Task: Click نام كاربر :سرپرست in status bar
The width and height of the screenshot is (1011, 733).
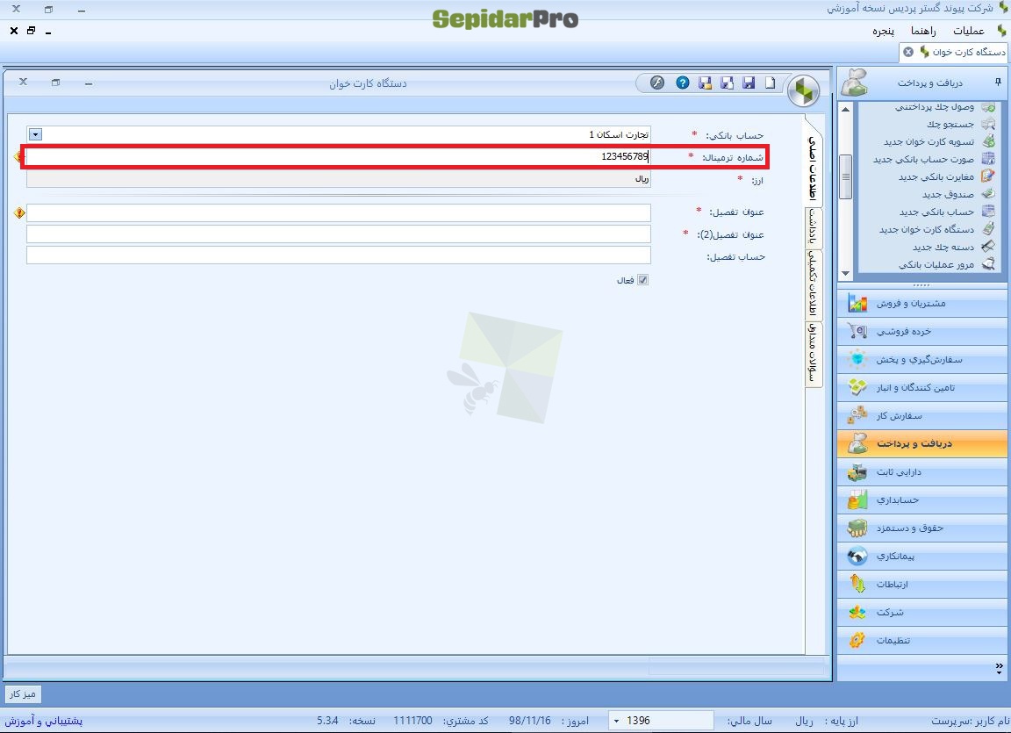Action: click(970, 721)
